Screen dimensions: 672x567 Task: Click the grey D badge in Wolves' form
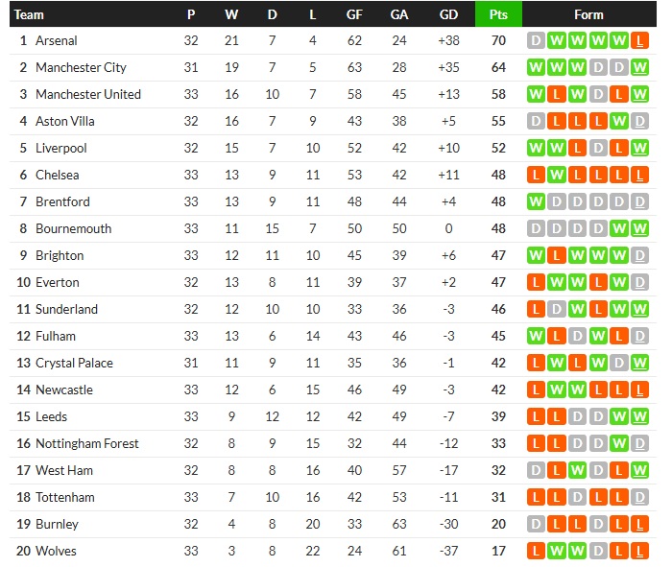[599, 552]
